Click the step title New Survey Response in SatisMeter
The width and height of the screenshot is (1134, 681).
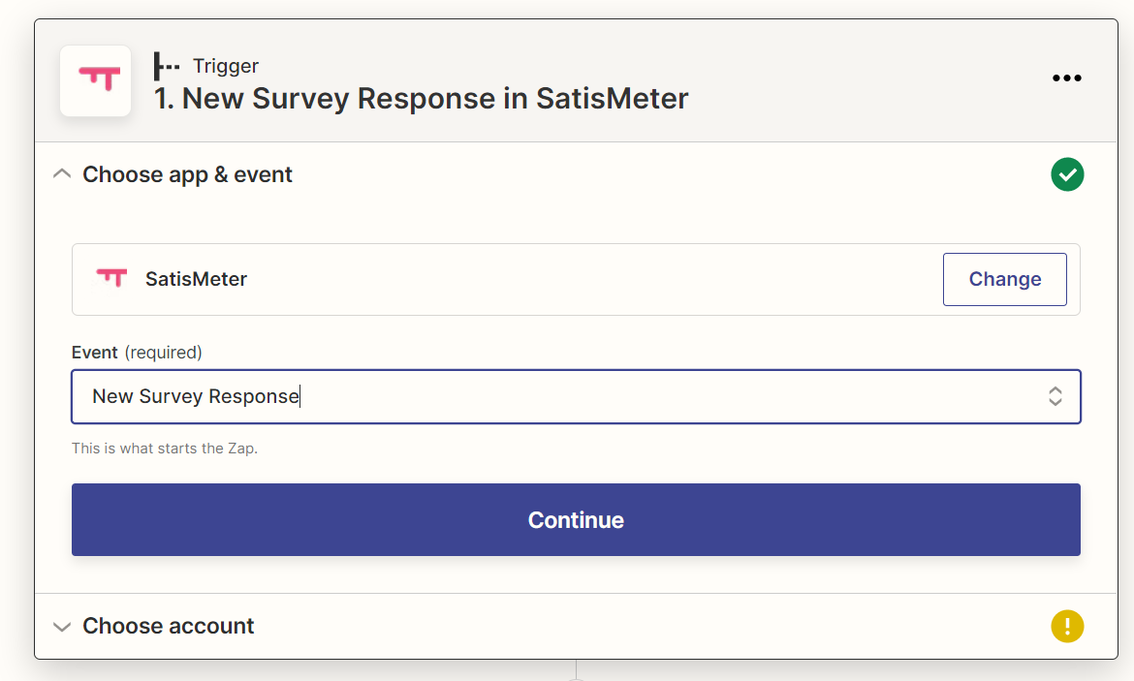pos(421,99)
